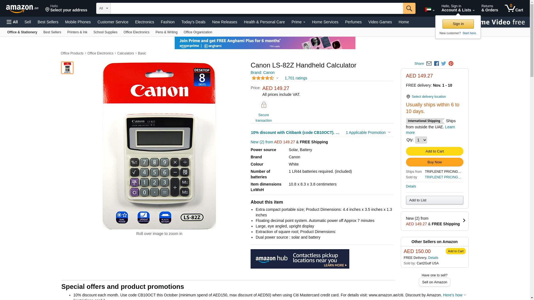Open the All search category dropdown
The height and width of the screenshot is (300, 534).
pyautogui.click(x=103, y=8)
